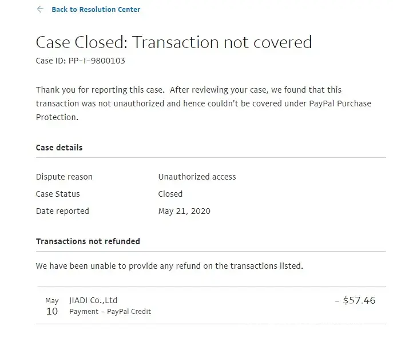
Task: Open the JIADI Co.,Ltd transaction
Action: pos(93,300)
